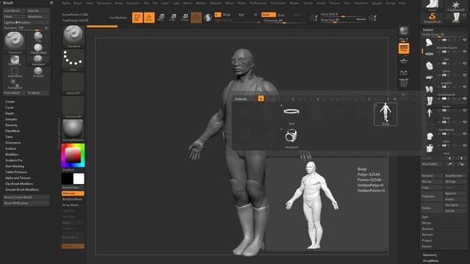Select the Scale transform tool
The height and width of the screenshot is (264, 470).
click(173, 18)
